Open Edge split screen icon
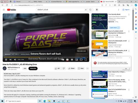The width and height of the screenshot is (138, 103). (115, 5)
